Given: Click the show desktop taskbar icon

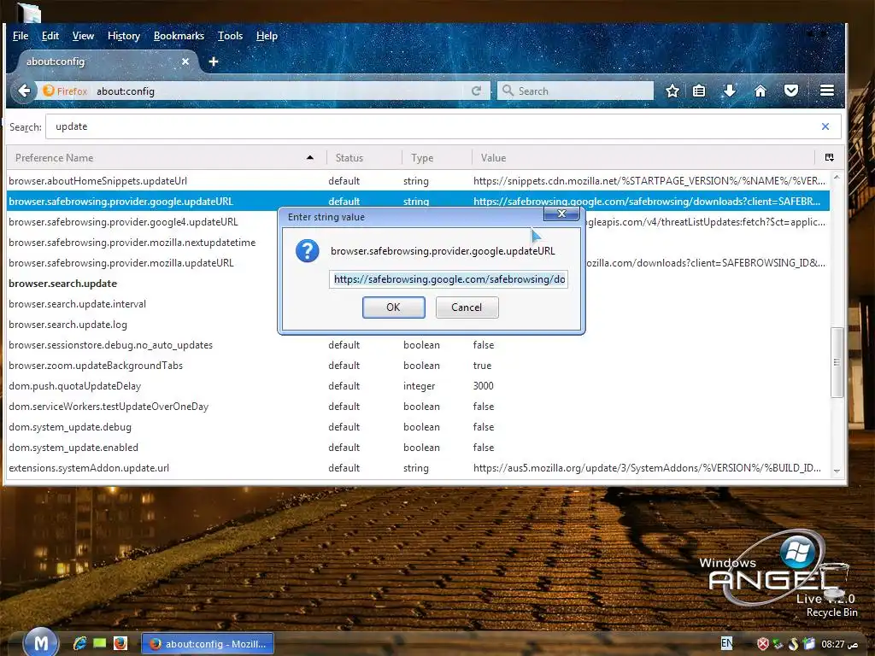Looking at the screenshot, I should coord(99,643).
